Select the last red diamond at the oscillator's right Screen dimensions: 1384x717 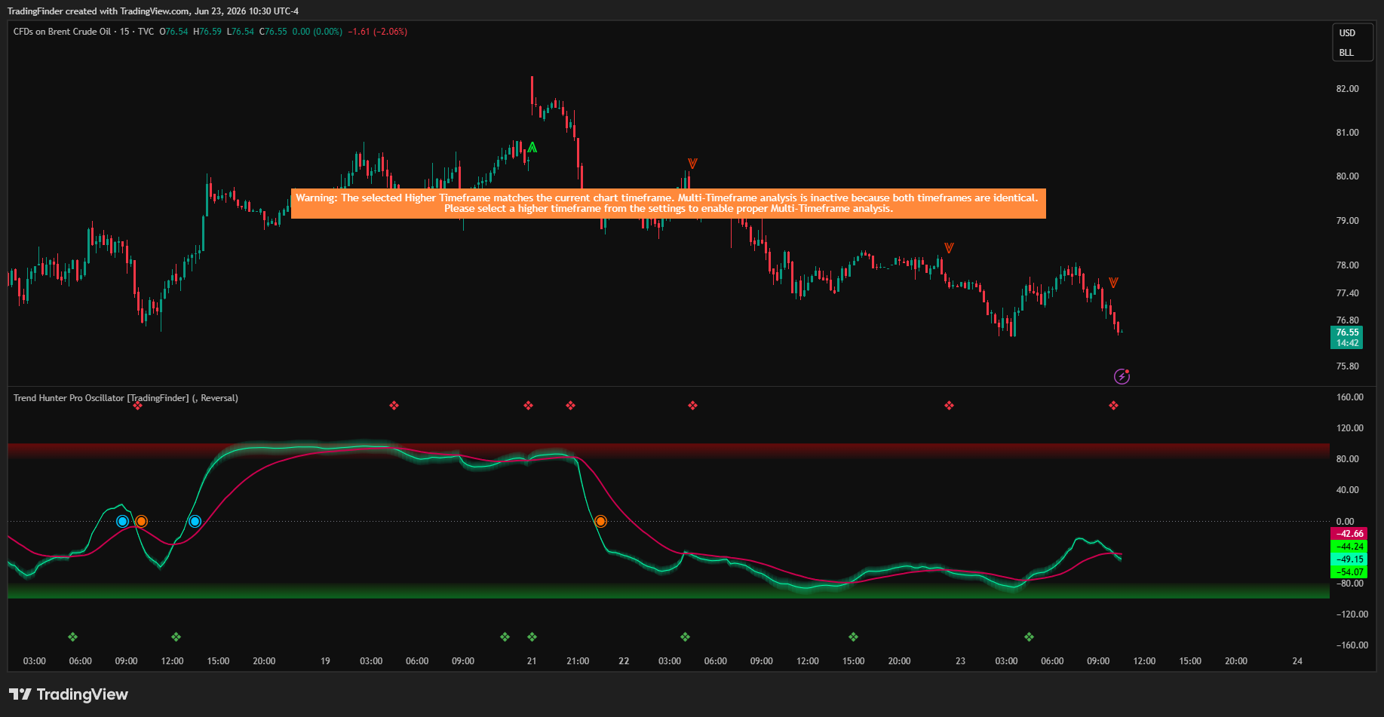pos(1113,406)
